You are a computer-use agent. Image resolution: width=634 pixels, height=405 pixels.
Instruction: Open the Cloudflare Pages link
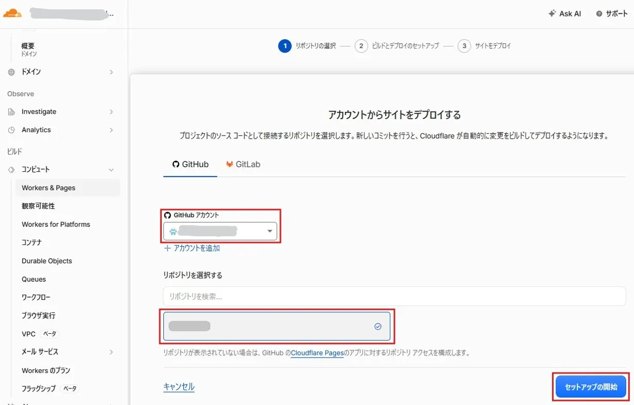[317, 353]
